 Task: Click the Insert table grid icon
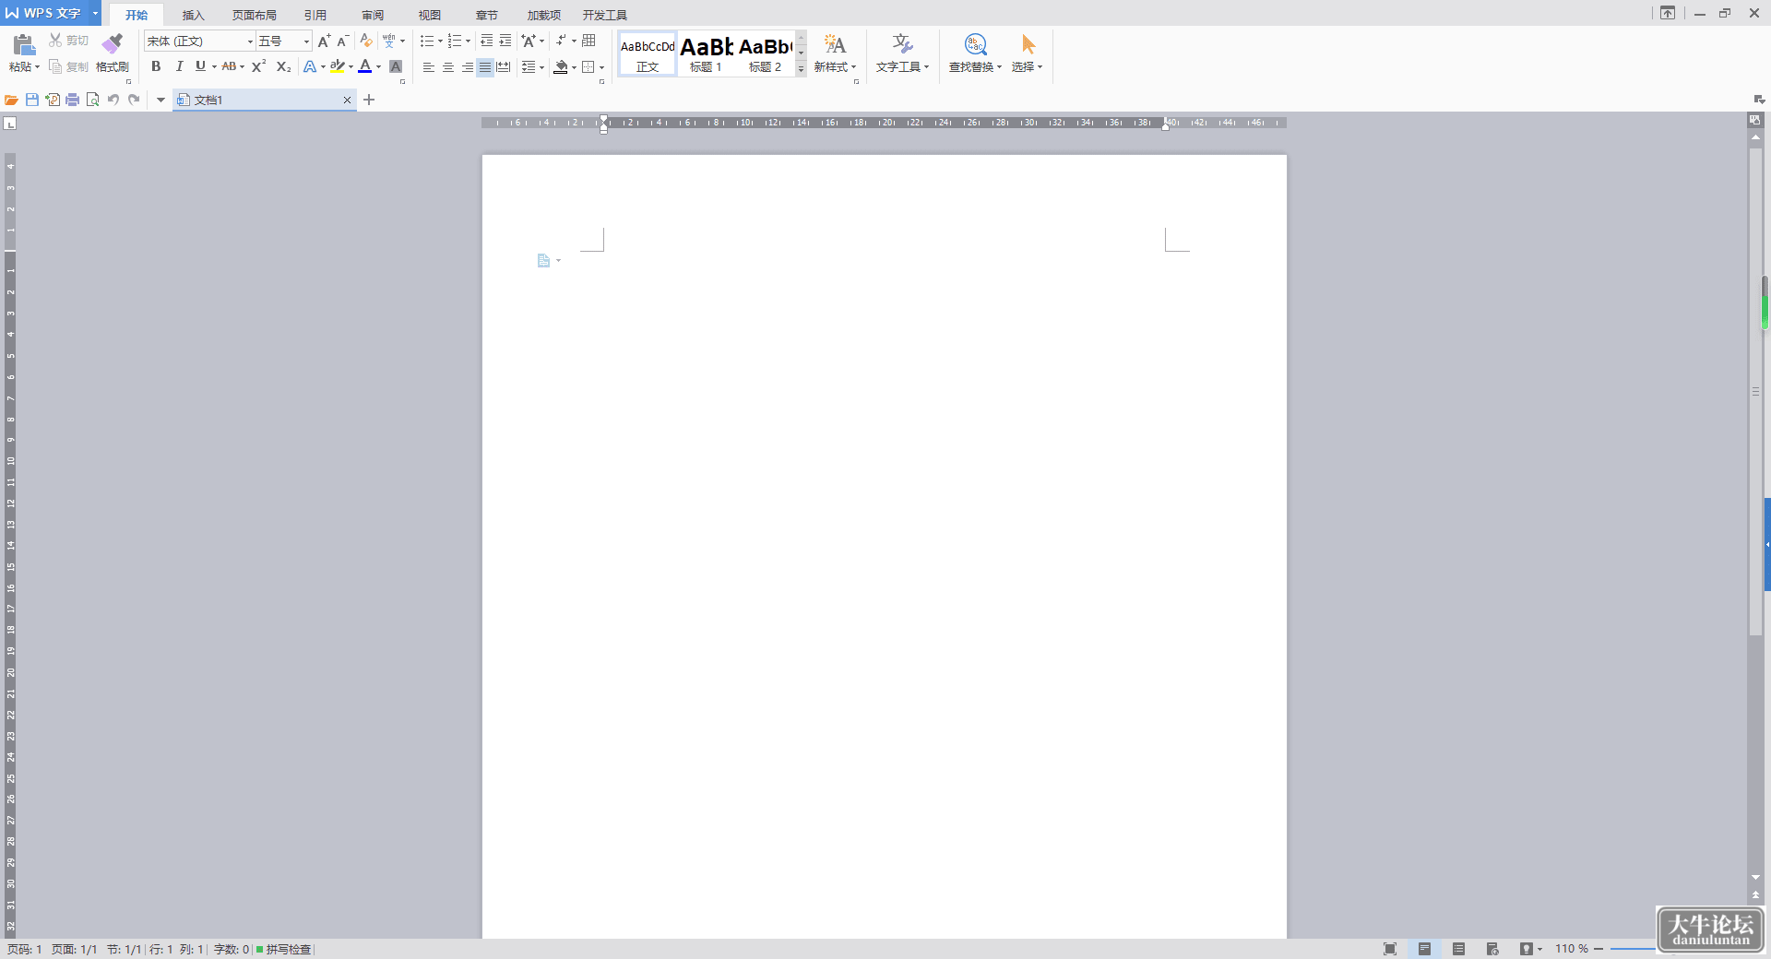click(588, 41)
